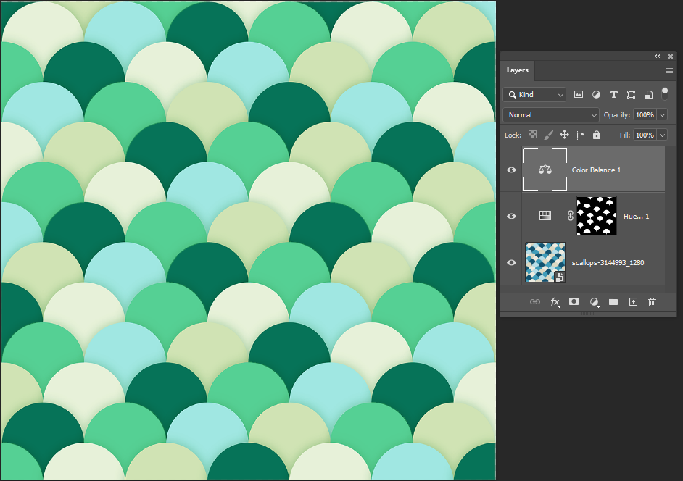This screenshot has width=683, height=481.
Task: Filter layers by smart object type
Action: [x=649, y=94]
